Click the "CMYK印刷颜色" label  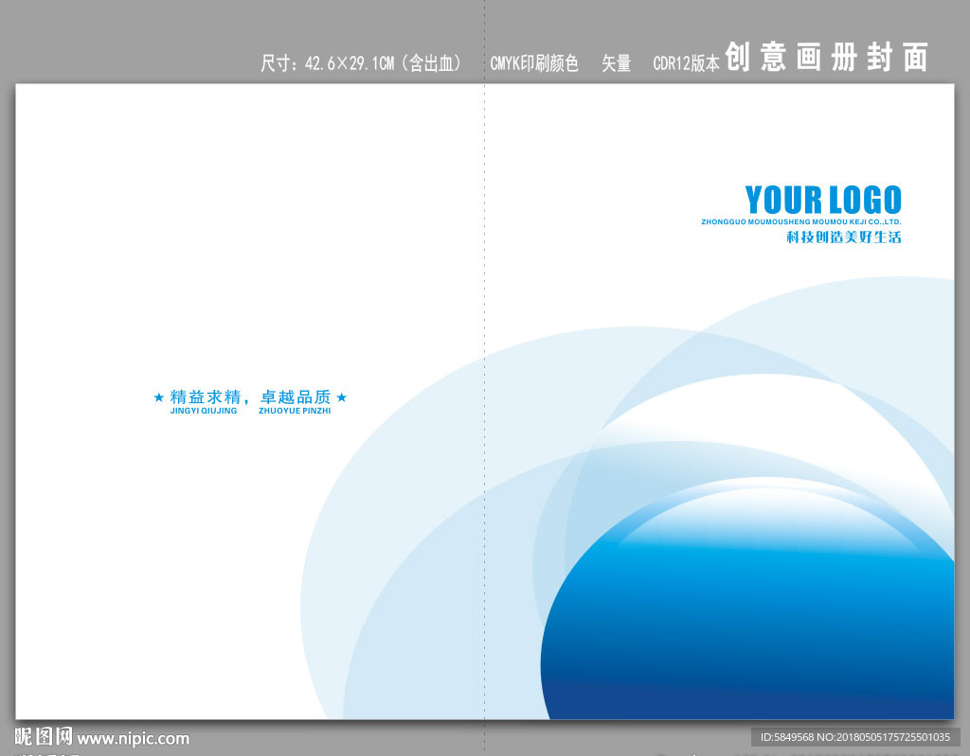(534, 63)
